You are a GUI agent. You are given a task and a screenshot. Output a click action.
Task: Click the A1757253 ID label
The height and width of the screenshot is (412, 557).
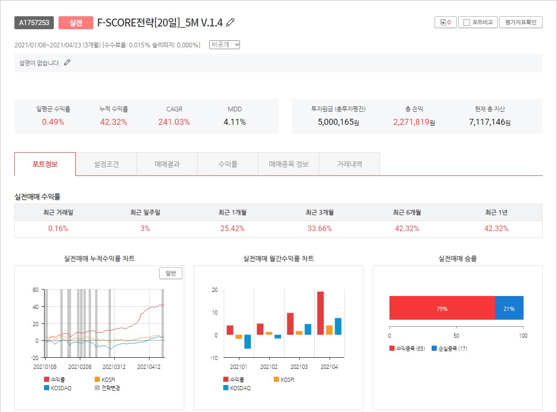[x=34, y=23]
